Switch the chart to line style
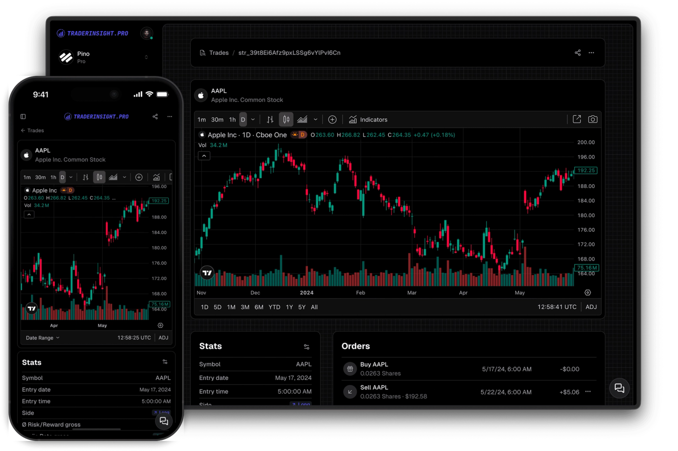 pyautogui.click(x=303, y=120)
